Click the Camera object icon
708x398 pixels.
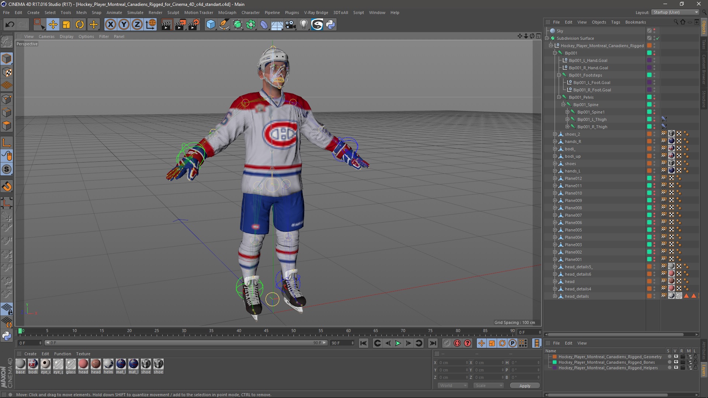(x=290, y=25)
